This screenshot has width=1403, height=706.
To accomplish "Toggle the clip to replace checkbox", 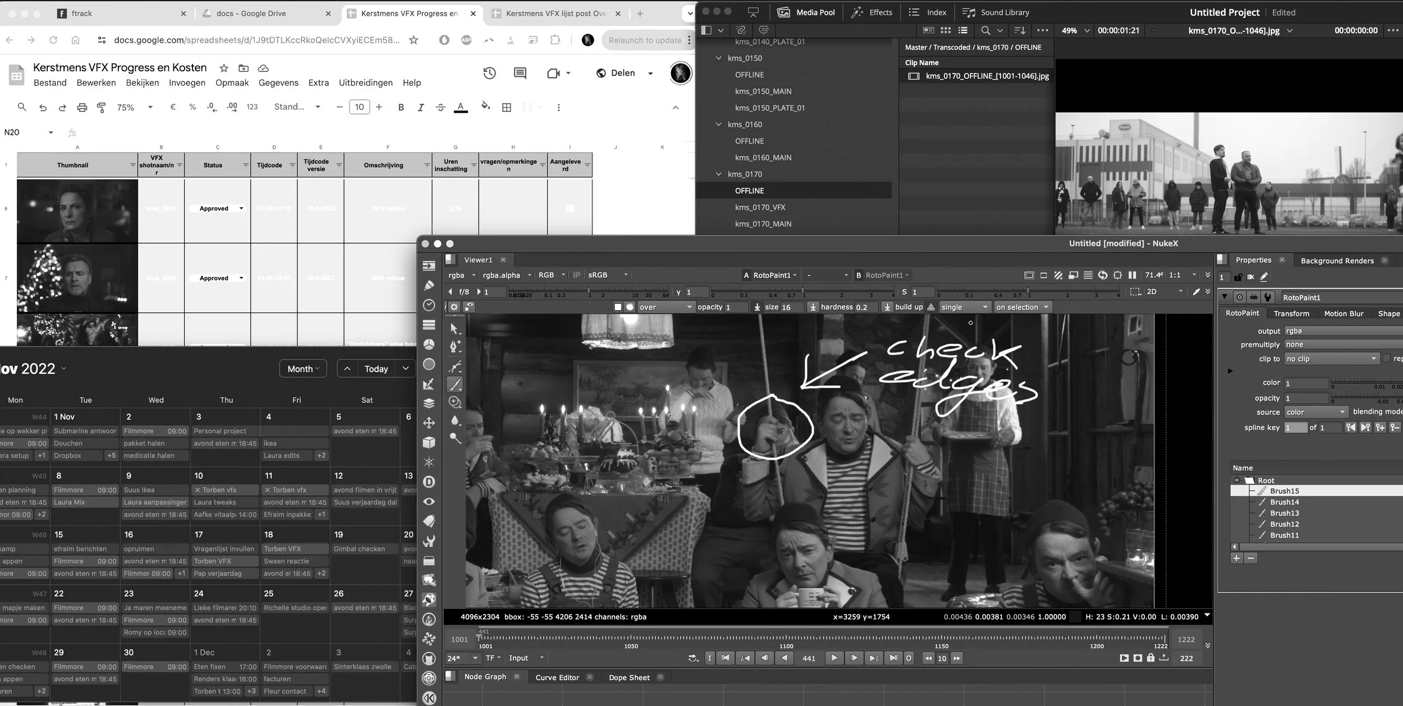I will [1386, 359].
